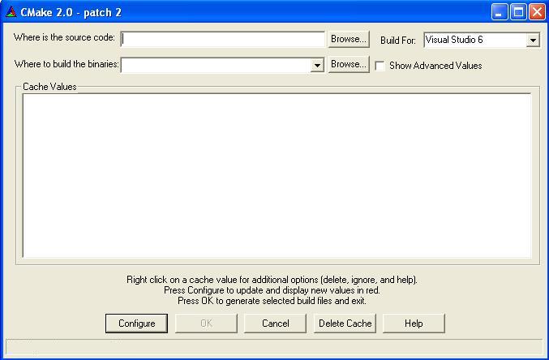Browse for the source code folder

coord(349,39)
